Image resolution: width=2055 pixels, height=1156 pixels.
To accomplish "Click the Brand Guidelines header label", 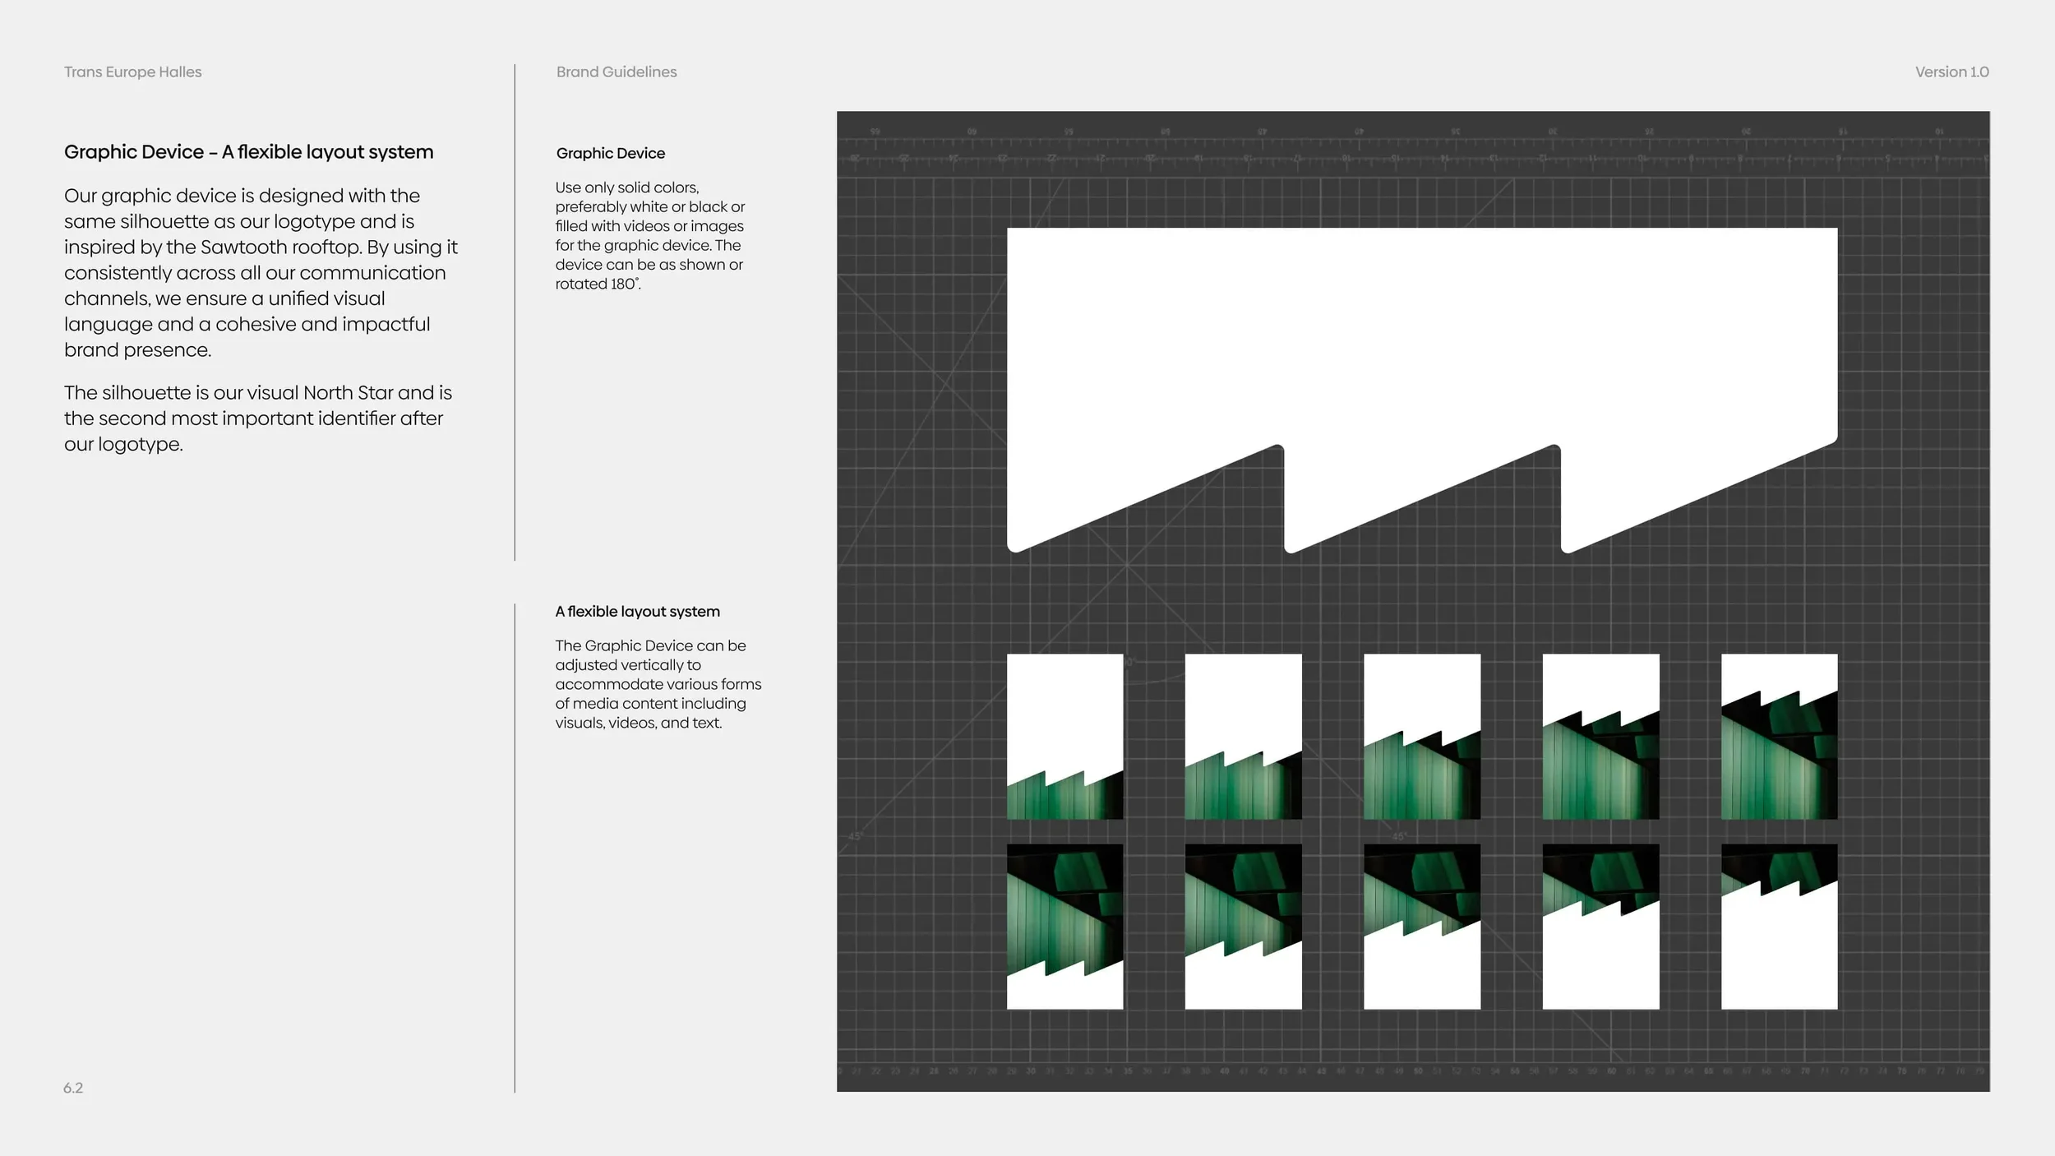I will click(x=616, y=72).
